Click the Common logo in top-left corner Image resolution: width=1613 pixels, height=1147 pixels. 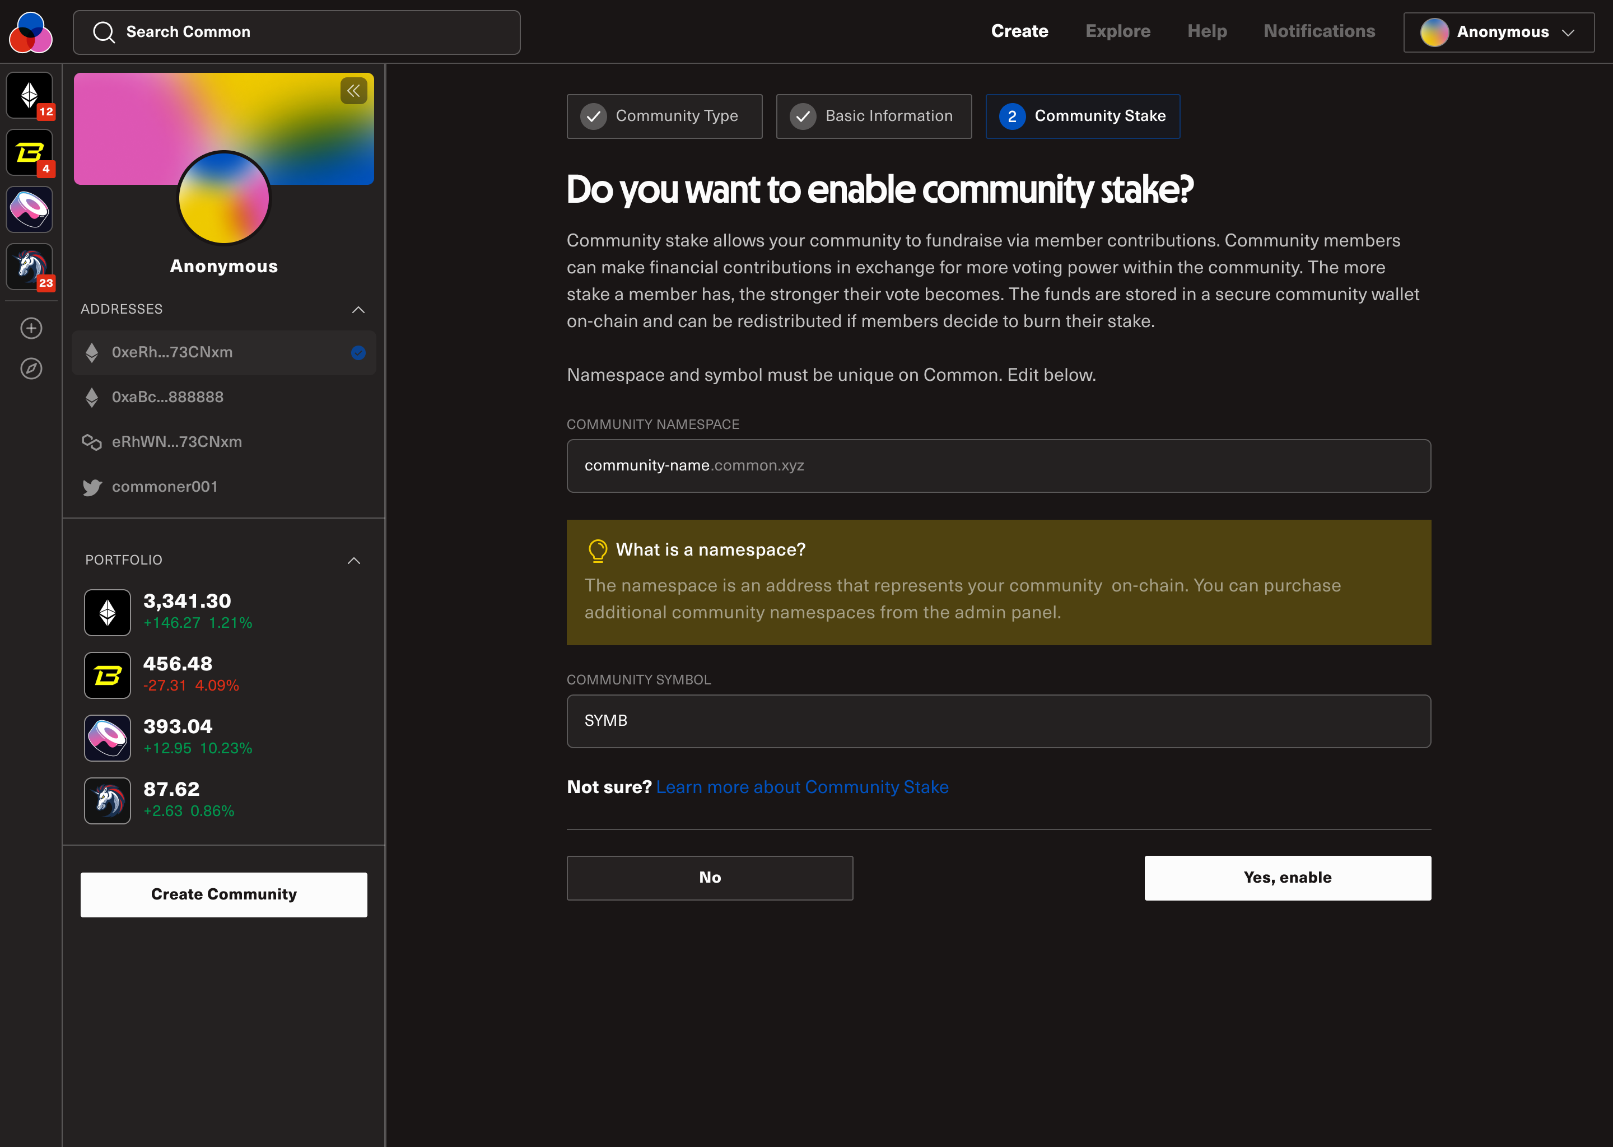pos(30,32)
